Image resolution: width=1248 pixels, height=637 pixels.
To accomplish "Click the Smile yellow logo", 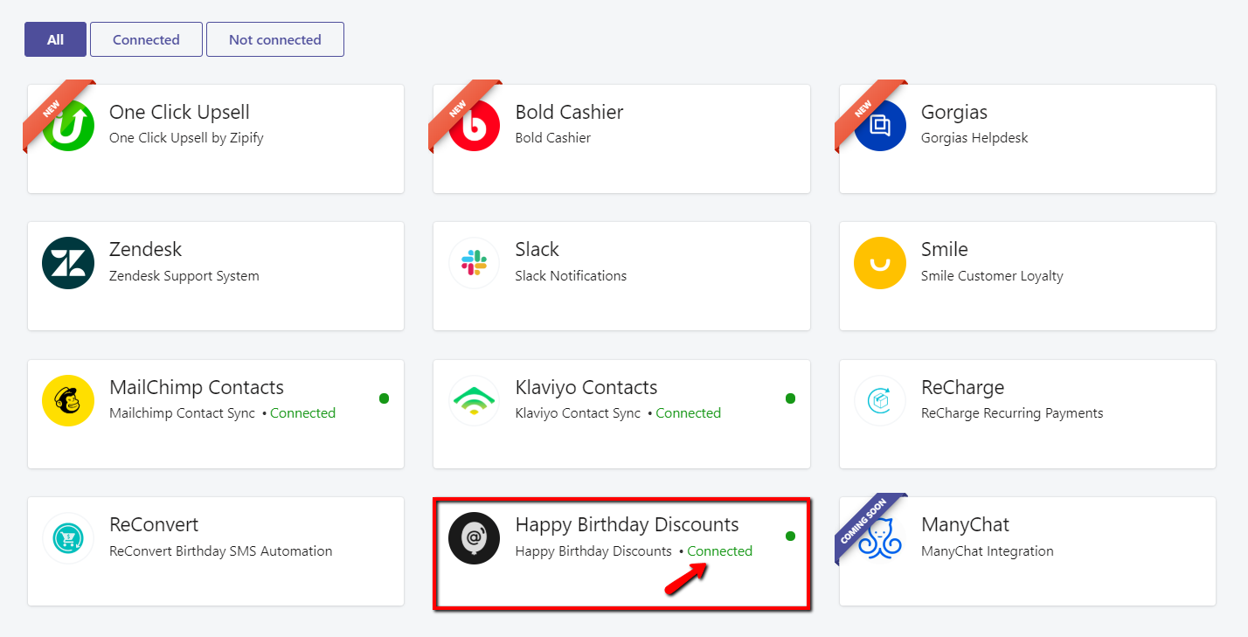I will (x=880, y=262).
